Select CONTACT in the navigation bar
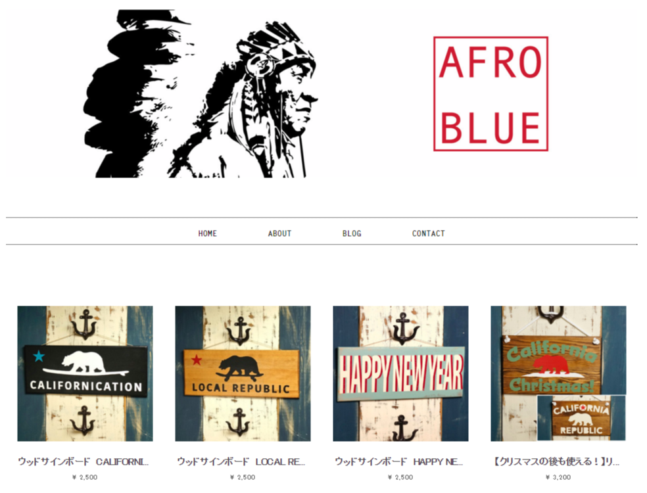 coord(428,233)
